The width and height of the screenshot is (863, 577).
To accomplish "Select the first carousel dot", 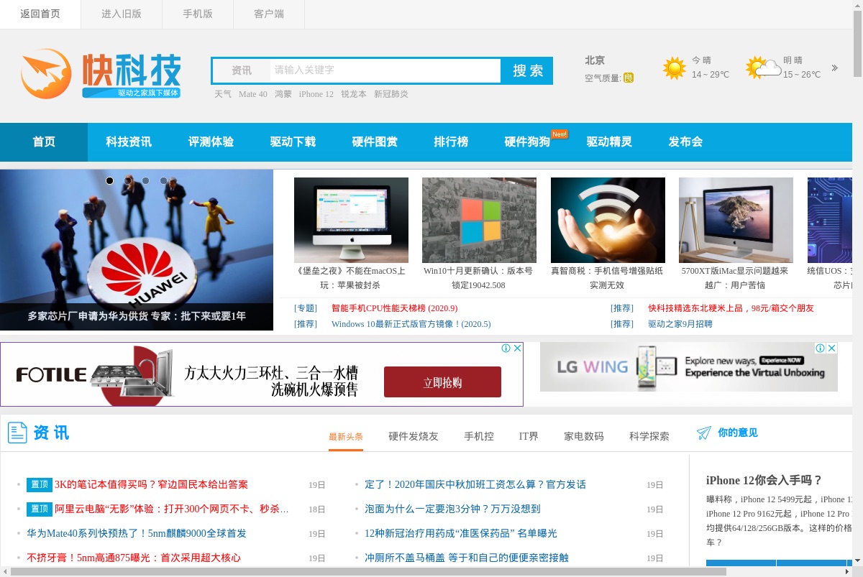I will [x=110, y=180].
